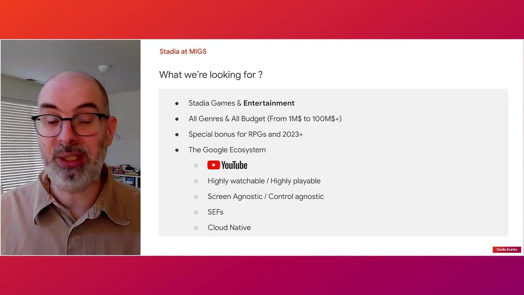Select the Cloud Native sub-bullet text
This screenshot has width=524, height=295.
tap(229, 228)
